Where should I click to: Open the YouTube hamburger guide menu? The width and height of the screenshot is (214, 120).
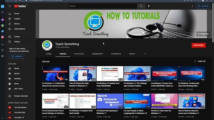tap(10, 6)
